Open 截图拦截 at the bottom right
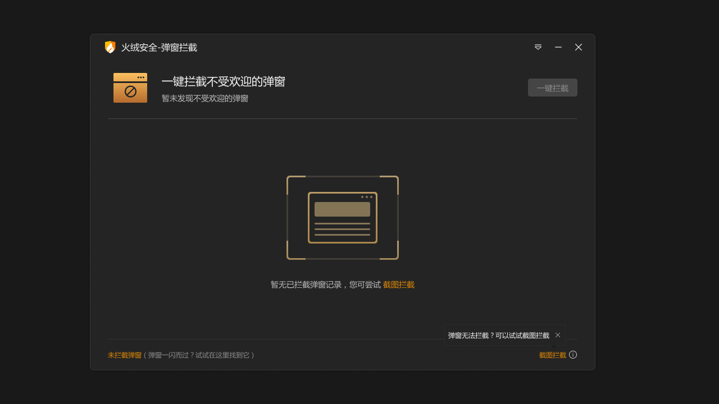Viewport: 719px width, 404px height. (552, 355)
